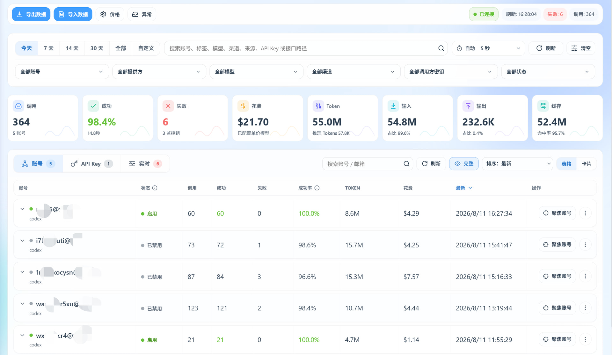This screenshot has height=355, width=612.
Task: Click the 失败 red X stat icon
Action: tap(168, 106)
